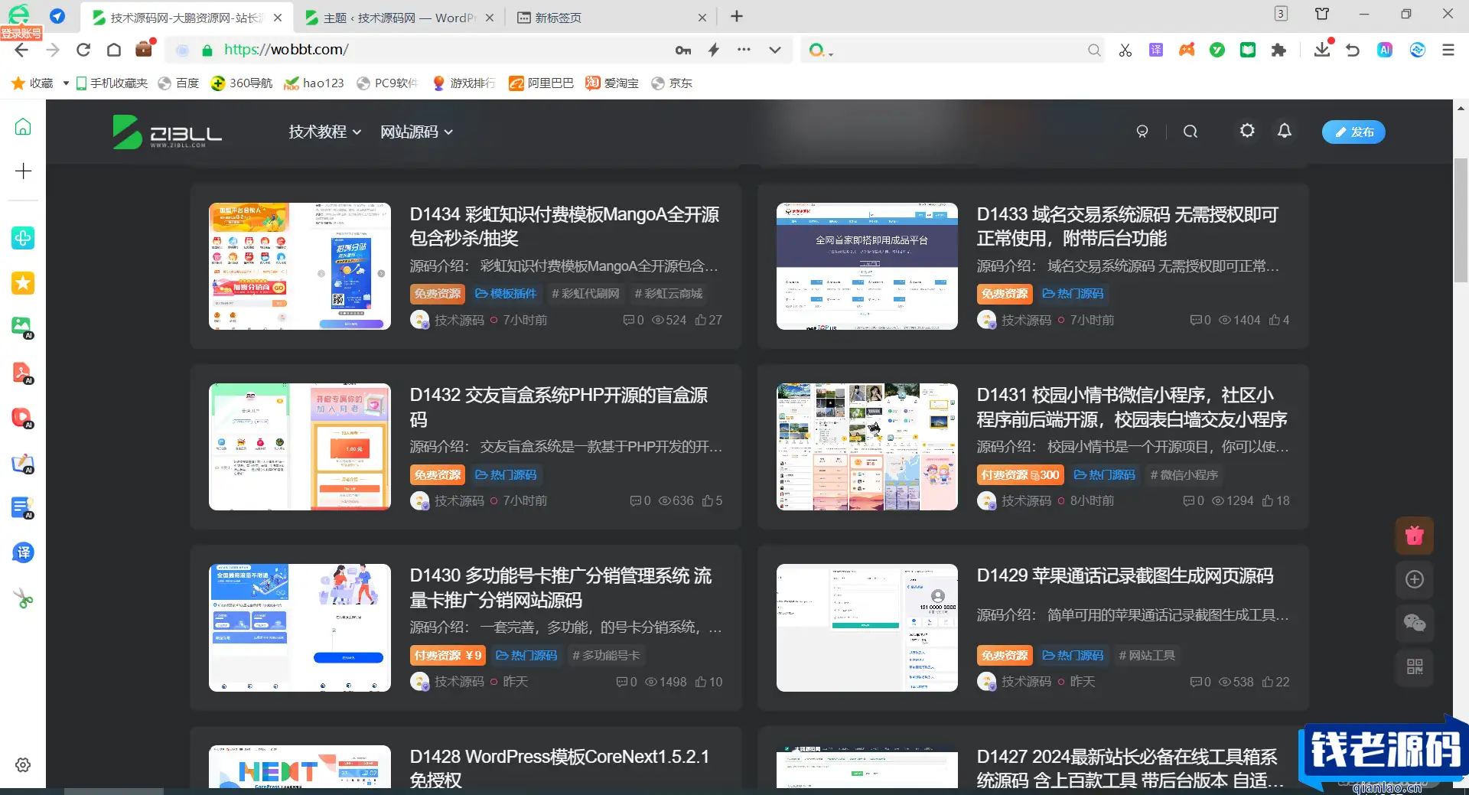Image resolution: width=1469 pixels, height=795 pixels.
Task: Open the AI assistant toolbar icon
Action: [x=1385, y=50]
